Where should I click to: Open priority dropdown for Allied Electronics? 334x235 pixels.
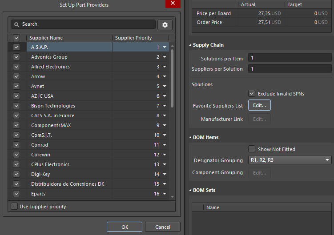coord(165,67)
